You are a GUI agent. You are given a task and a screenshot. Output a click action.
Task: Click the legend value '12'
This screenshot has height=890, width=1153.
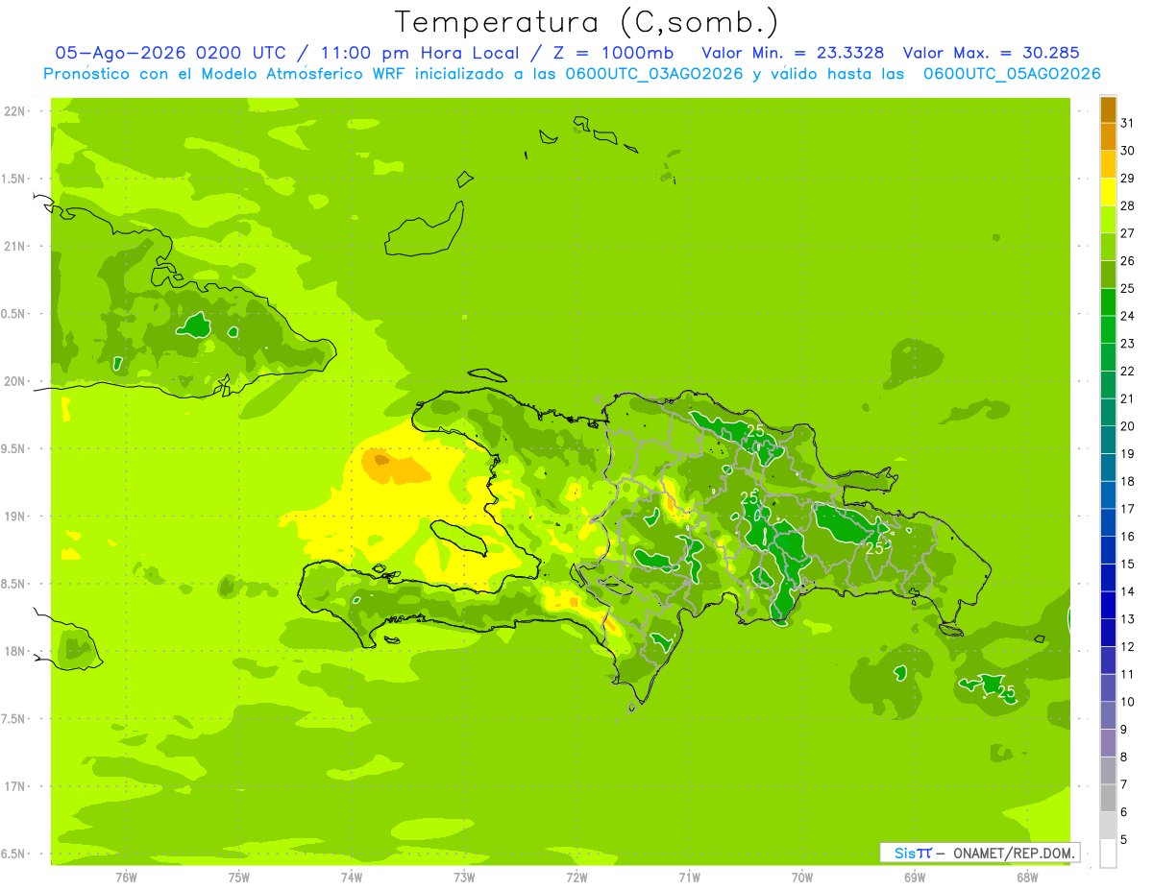tap(1127, 647)
